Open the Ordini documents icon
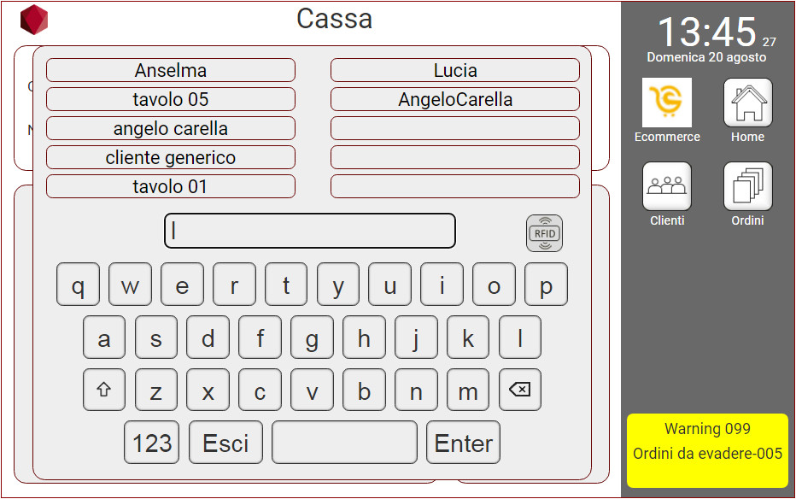 pos(747,186)
